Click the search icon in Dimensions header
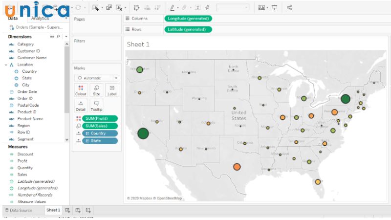Viewport: 391px width, 220px height. pyautogui.click(x=59, y=37)
